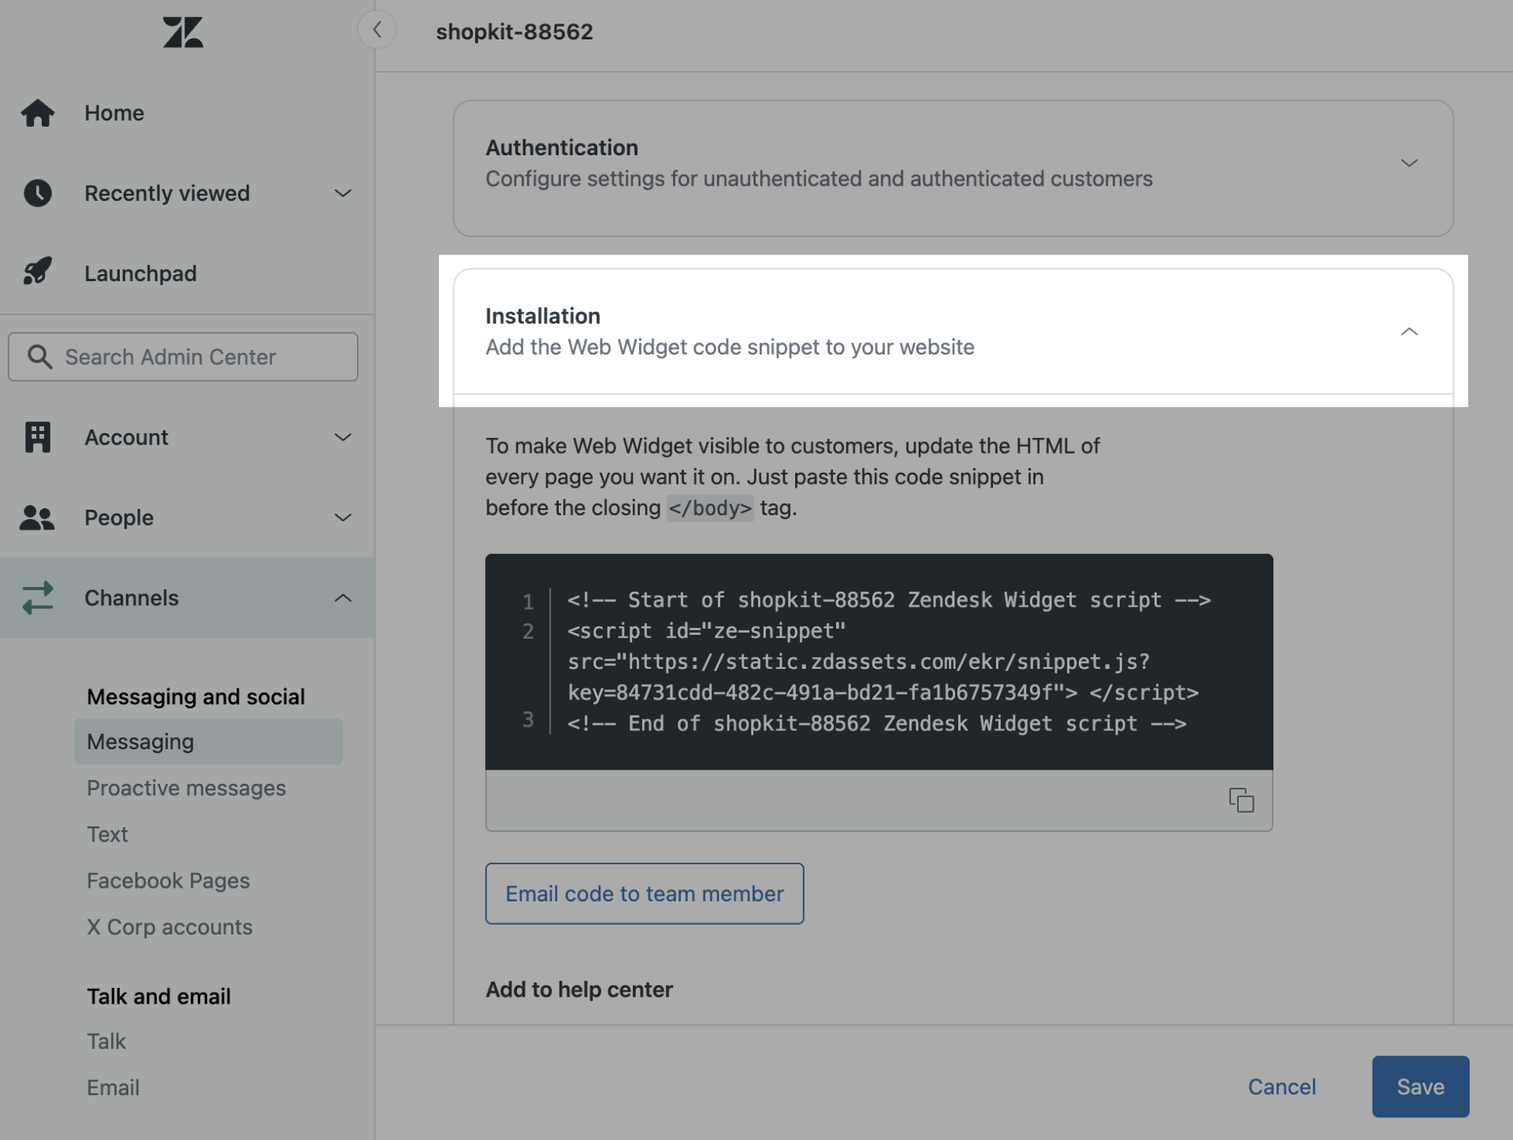
Task: Open Proactive messages in sidebar
Action: [186, 788]
